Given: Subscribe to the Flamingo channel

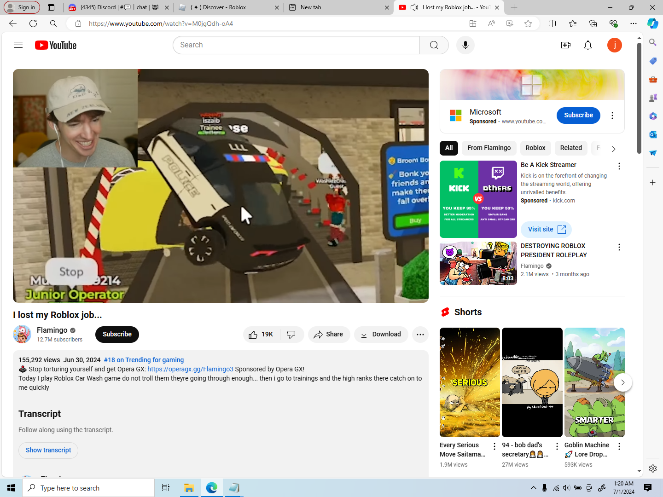Looking at the screenshot, I should 117,335.
